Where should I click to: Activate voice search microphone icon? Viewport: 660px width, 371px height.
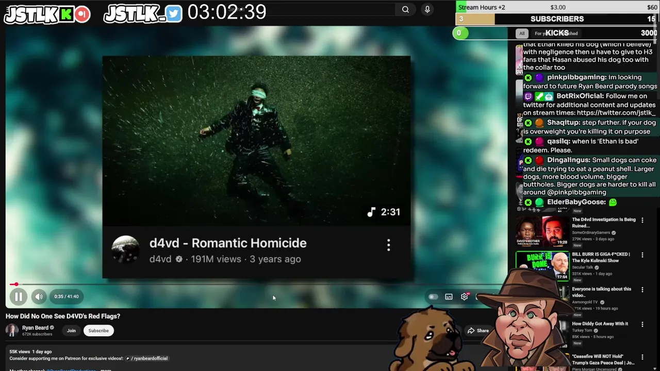427,9
